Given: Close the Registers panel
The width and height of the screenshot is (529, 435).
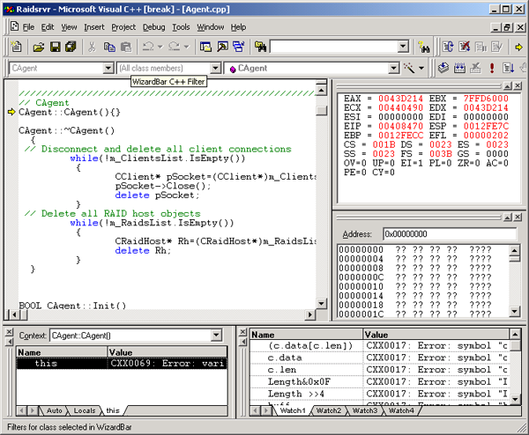Looking at the screenshot, I should 518,86.
